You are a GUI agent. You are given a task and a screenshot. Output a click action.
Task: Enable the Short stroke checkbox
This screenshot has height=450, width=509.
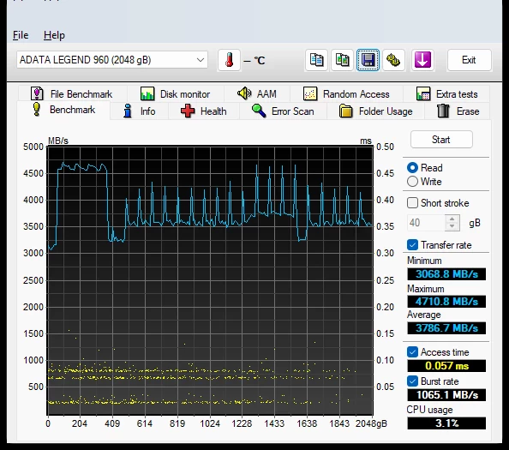click(412, 203)
